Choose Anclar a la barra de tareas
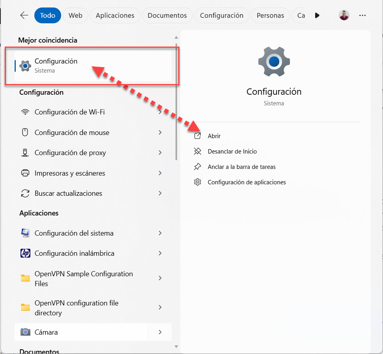 (x=241, y=167)
